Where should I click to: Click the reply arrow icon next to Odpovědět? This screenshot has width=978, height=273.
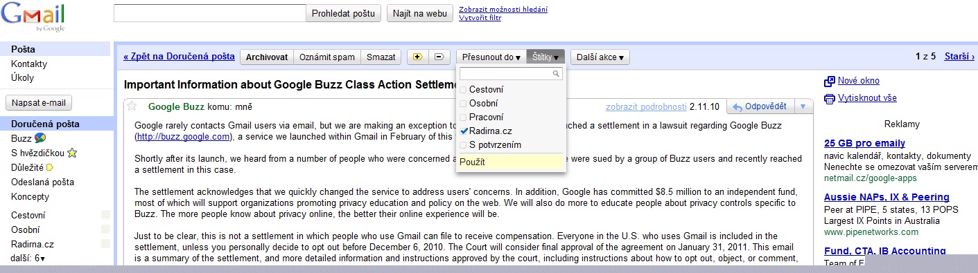tap(738, 107)
